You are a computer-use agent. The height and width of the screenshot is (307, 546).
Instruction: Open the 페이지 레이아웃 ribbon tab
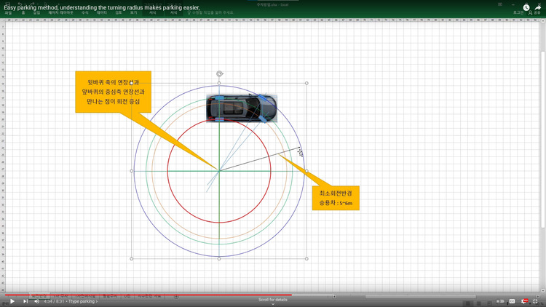click(61, 13)
